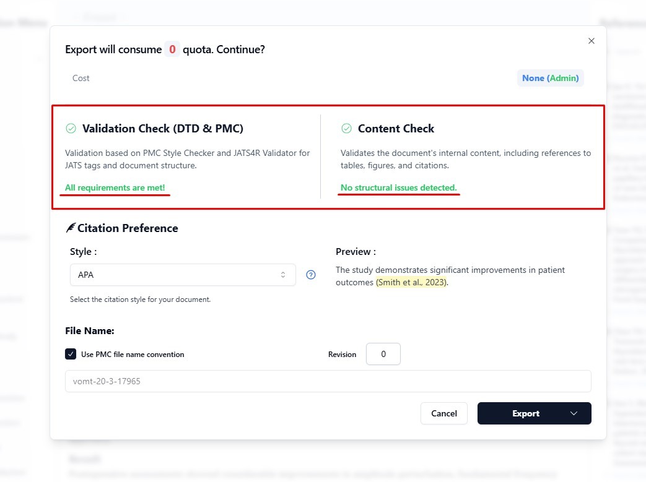Uncheck Use PMC file name convention checkbox
Screen dimensions: 646x482
[71, 355]
